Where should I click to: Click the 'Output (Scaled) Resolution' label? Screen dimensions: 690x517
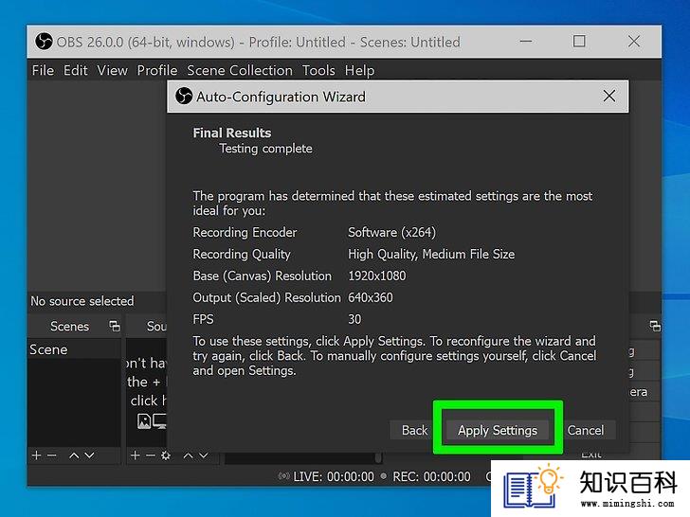pos(266,297)
